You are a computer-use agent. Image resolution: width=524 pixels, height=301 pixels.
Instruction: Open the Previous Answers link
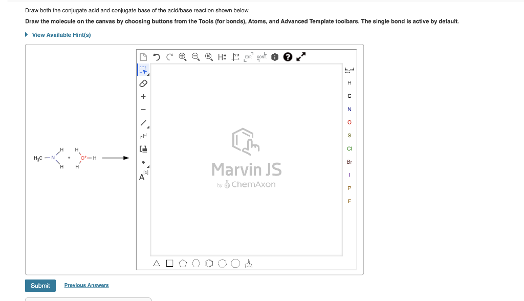[x=86, y=285]
